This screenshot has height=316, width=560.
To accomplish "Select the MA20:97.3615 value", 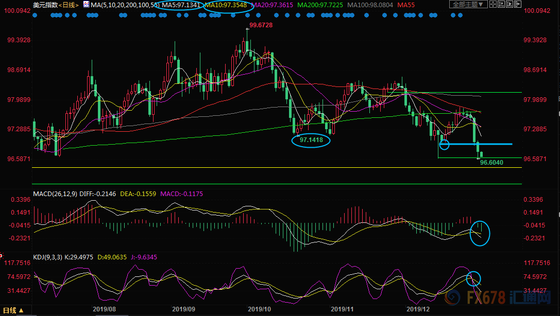I will tap(272, 5).
